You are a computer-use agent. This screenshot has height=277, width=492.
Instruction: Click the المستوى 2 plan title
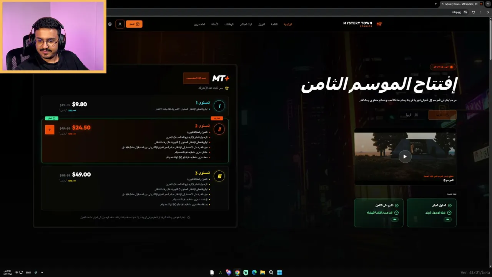point(203,126)
